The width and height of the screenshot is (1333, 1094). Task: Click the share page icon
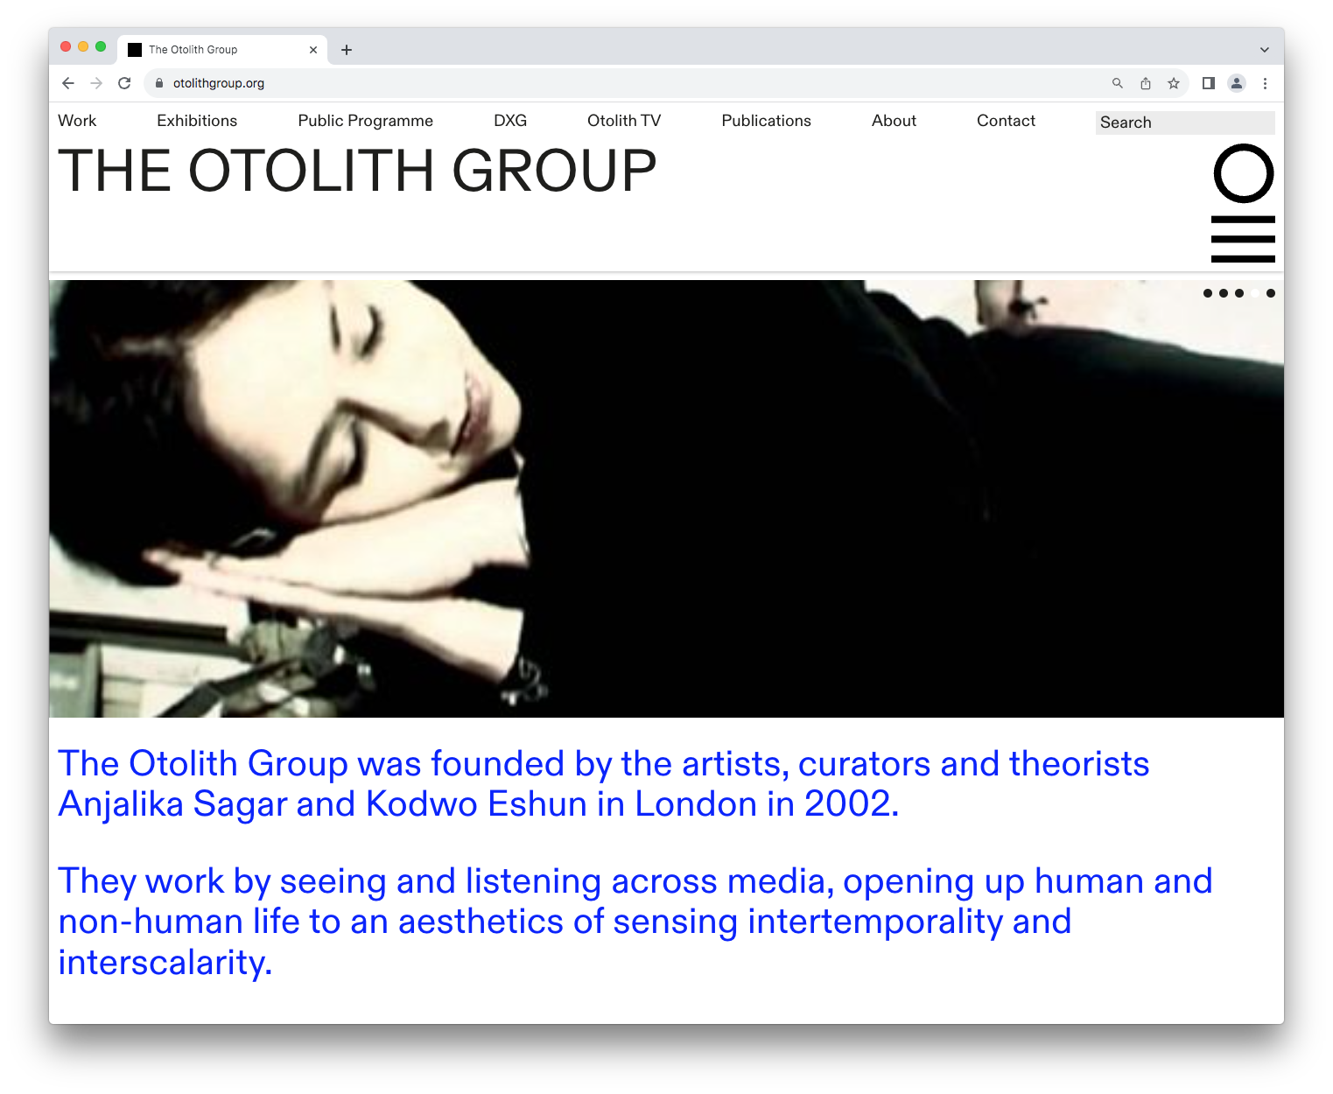point(1145,83)
